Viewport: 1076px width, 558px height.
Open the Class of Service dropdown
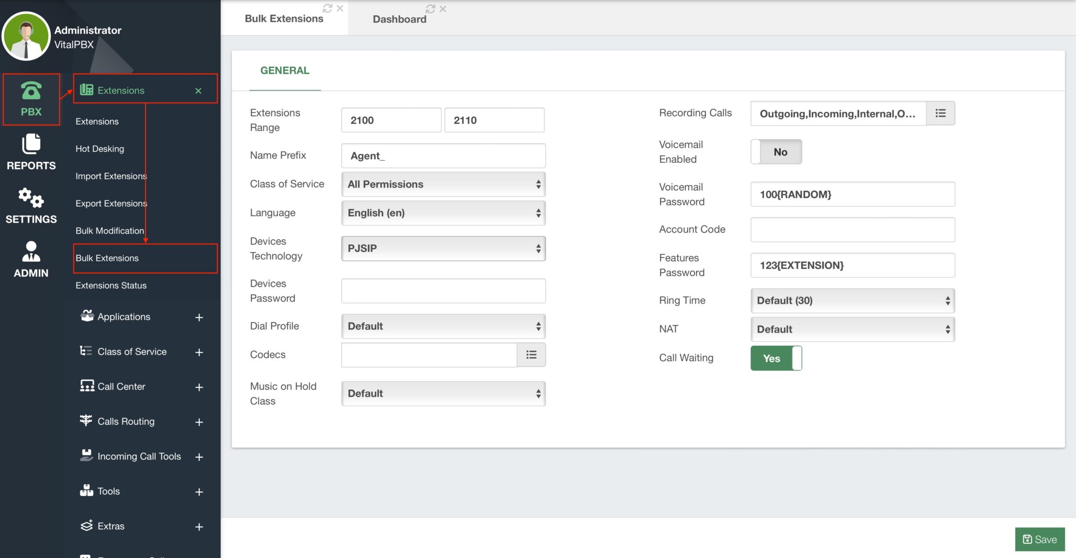click(443, 184)
